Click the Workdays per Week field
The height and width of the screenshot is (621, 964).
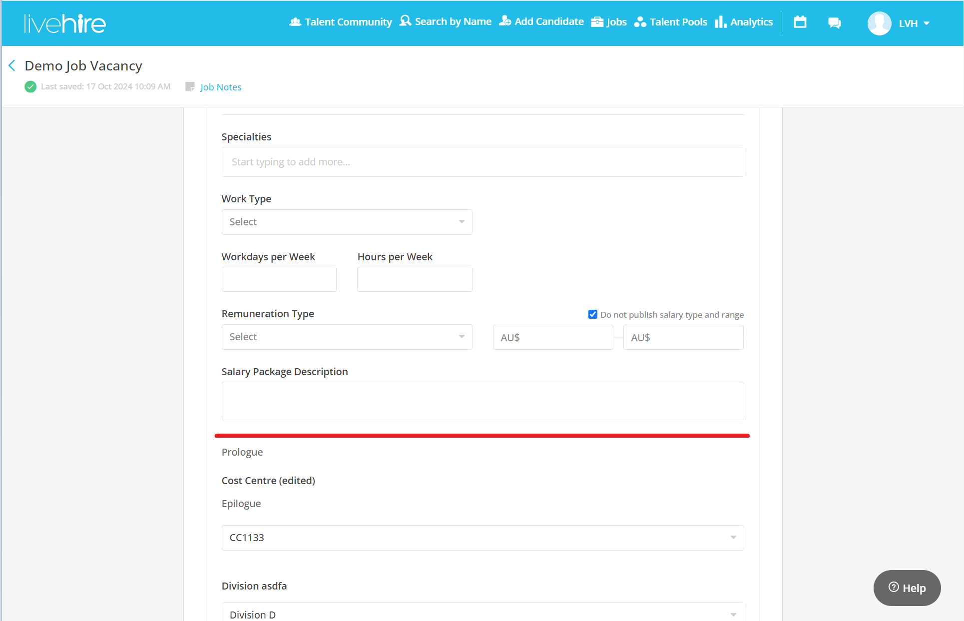pyautogui.click(x=279, y=279)
